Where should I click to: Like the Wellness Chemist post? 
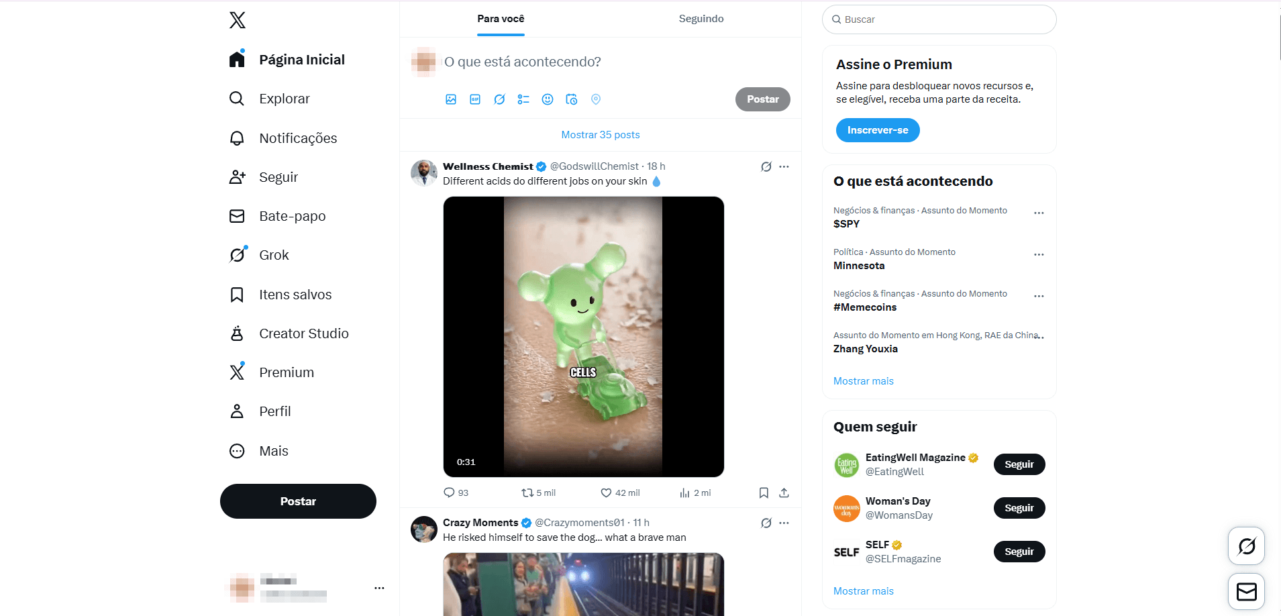[606, 493]
